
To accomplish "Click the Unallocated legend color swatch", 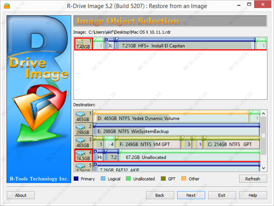I will pyautogui.click(x=129, y=178).
